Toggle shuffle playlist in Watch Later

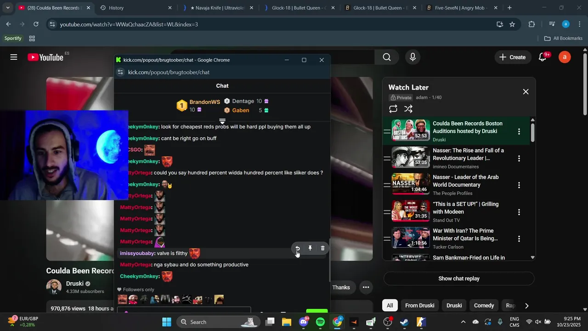click(x=408, y=109)
